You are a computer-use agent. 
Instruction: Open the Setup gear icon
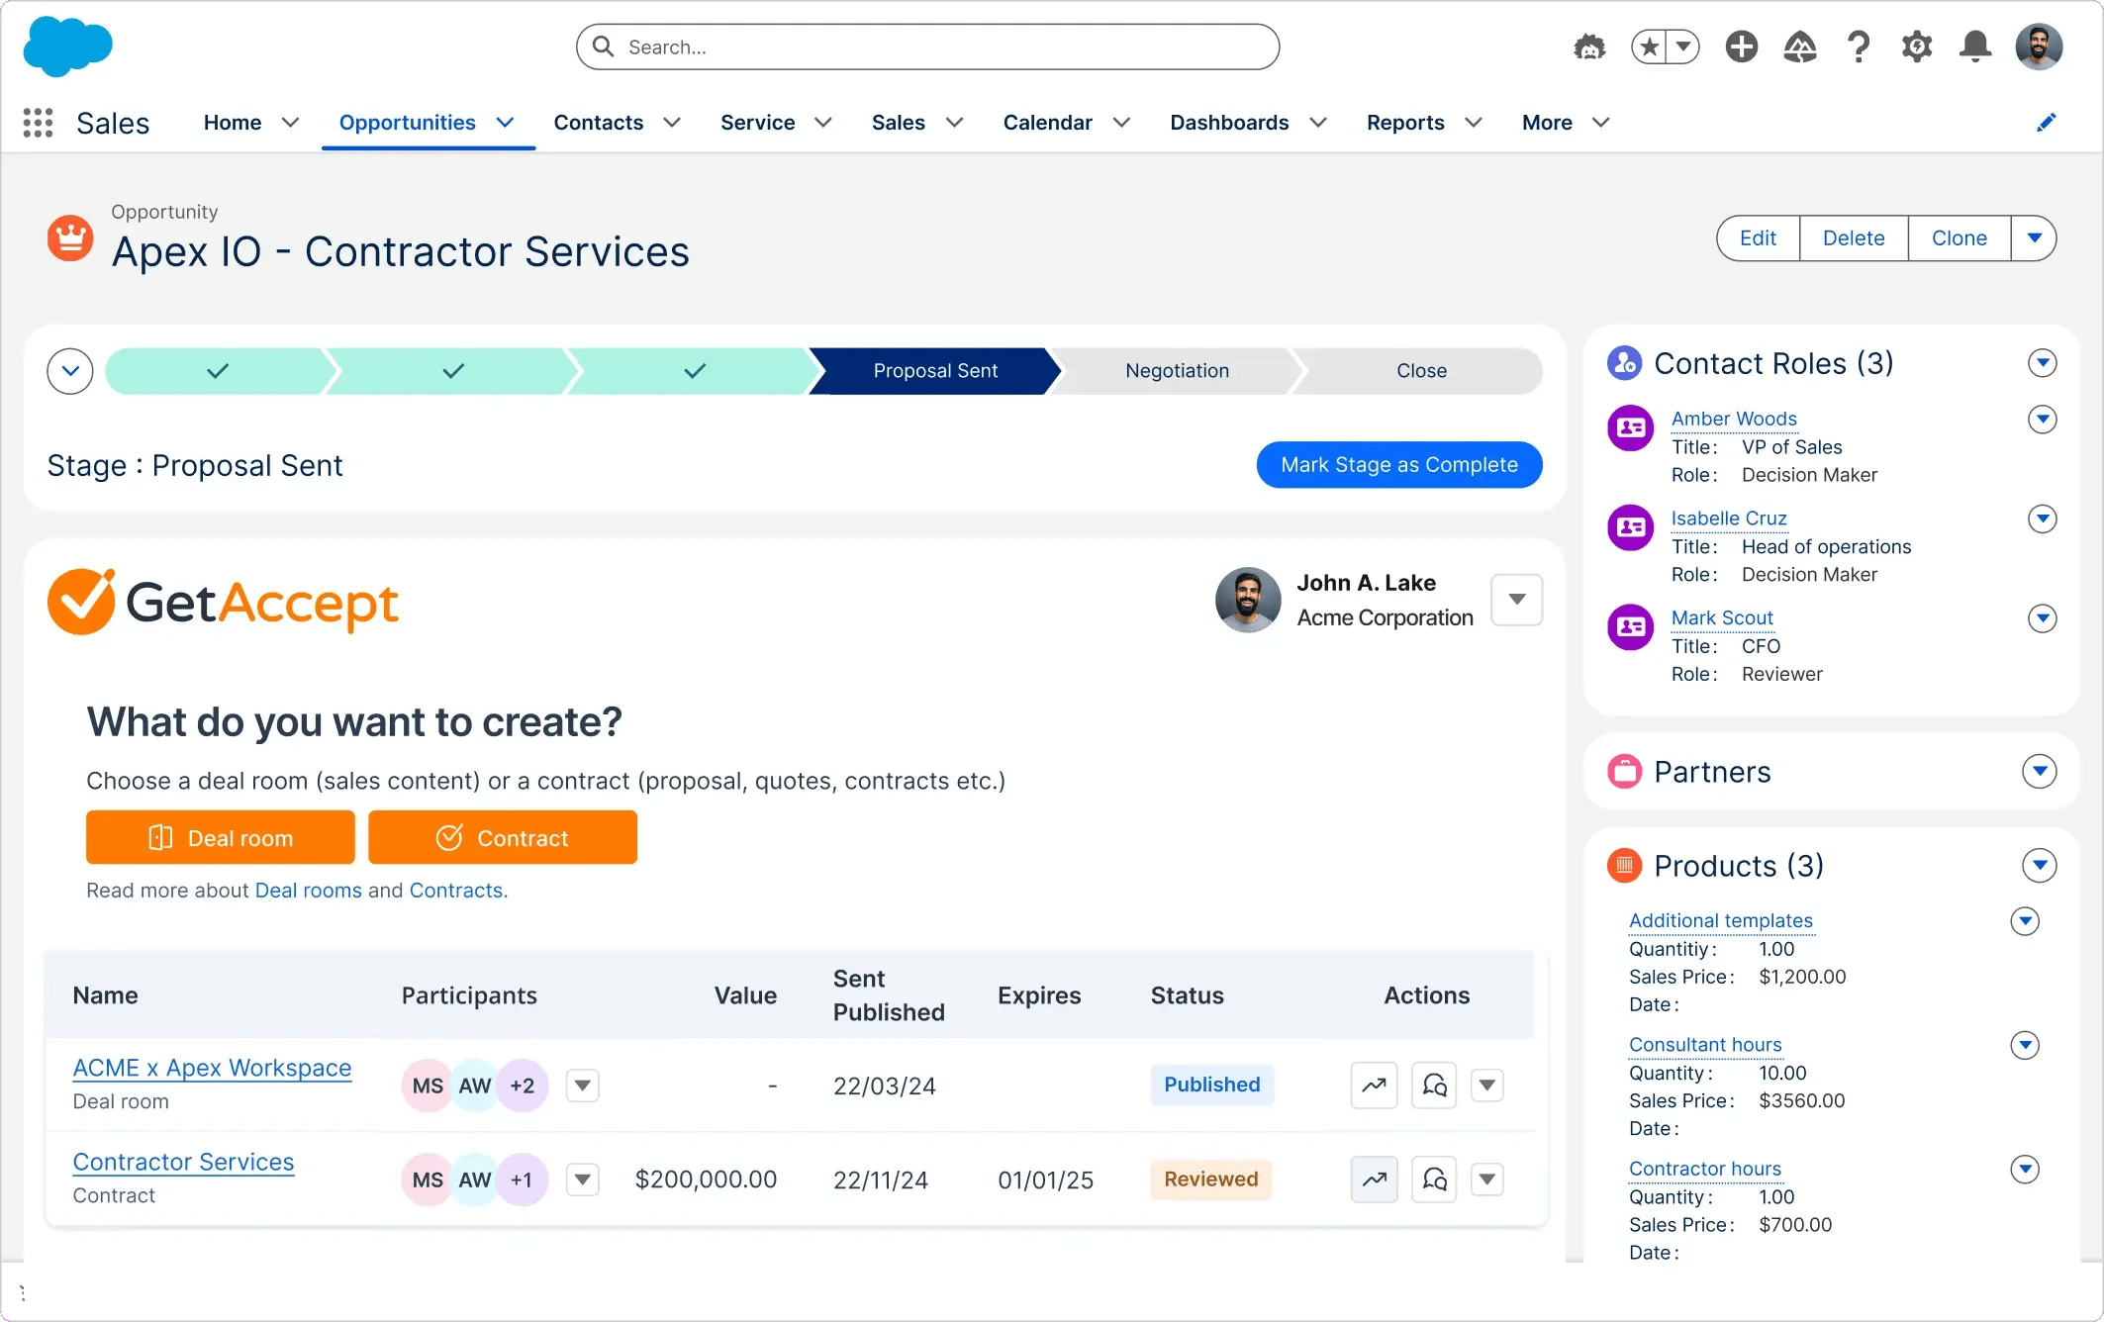coord(1917,47)
